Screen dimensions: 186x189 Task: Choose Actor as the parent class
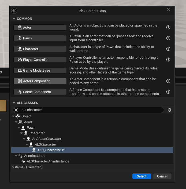[x=40, y=28]
